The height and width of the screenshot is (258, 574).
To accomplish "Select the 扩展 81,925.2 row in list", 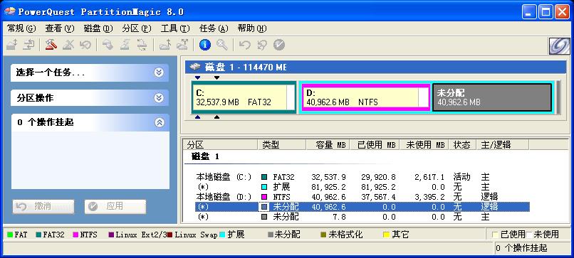I will pos(362,187).
